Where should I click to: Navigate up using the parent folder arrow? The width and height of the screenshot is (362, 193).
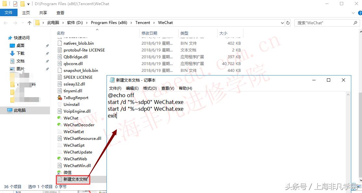click(x=29, y=22)
